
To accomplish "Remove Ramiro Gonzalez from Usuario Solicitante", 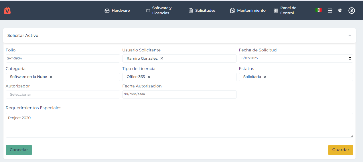I will 162,59.
